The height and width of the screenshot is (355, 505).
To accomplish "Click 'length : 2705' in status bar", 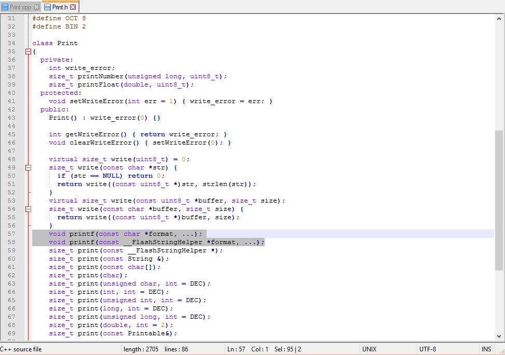I will click(141, 349).
